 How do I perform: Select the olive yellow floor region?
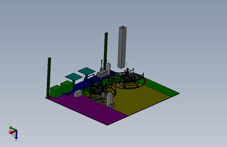click(x=139, y=98)
